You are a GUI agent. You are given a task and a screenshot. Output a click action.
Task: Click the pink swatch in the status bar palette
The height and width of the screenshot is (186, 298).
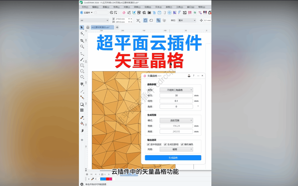tap(111, 179)
